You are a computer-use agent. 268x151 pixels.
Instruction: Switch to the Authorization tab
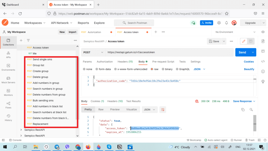pyautogui.click(x=105, y=62)
